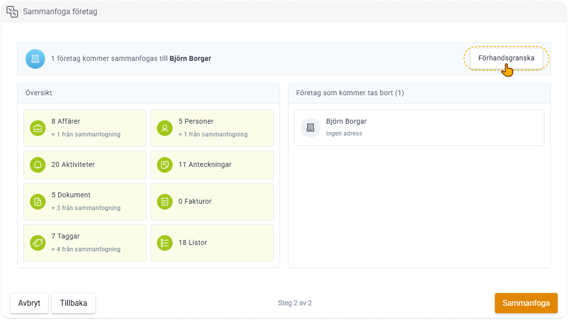The image size is (568, 320).
Task: Click the bell icon for Aktiviteter
Action: point(38,165)
